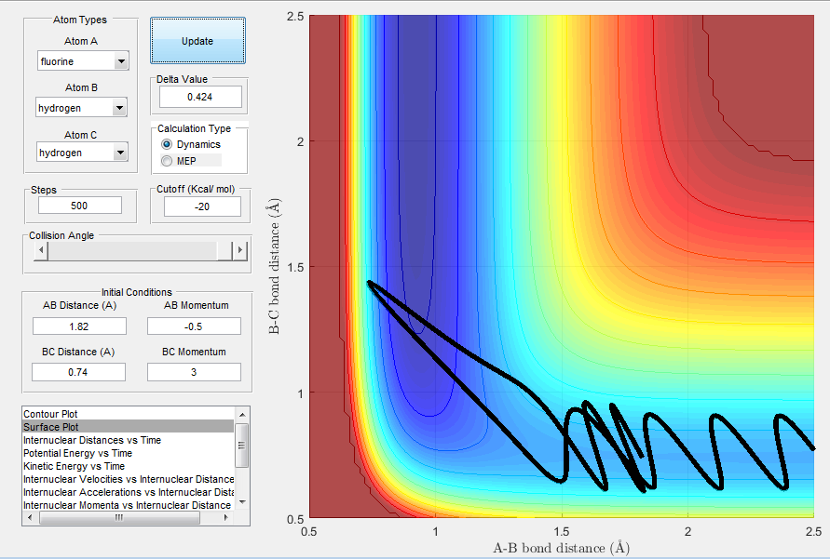
Task: Click the AB Distance field 1.82
Action: coord(79,326)
